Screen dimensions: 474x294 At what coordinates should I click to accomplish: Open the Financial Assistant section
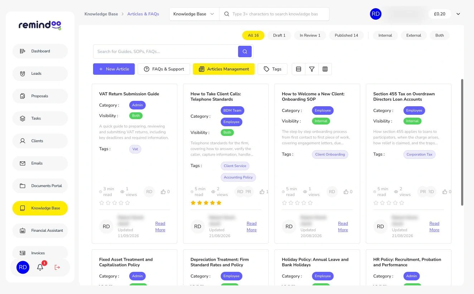pos(40,231)
